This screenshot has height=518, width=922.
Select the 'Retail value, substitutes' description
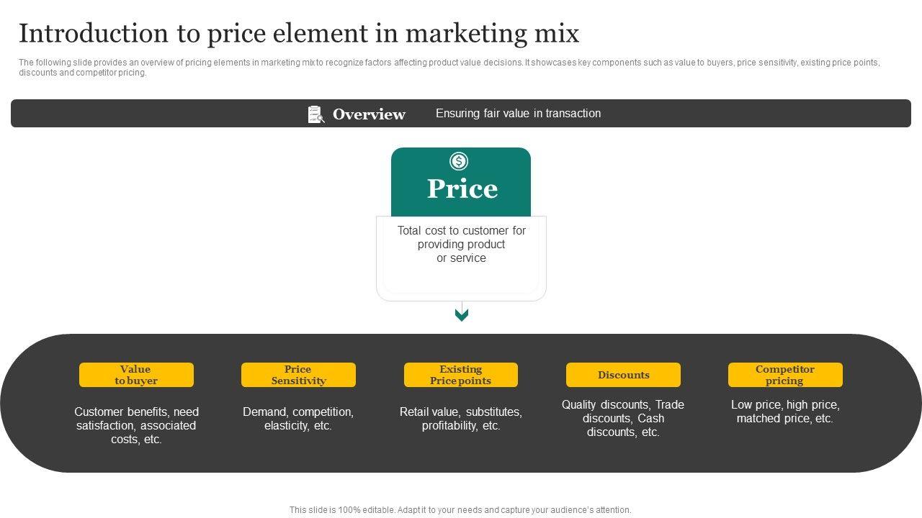461,419
